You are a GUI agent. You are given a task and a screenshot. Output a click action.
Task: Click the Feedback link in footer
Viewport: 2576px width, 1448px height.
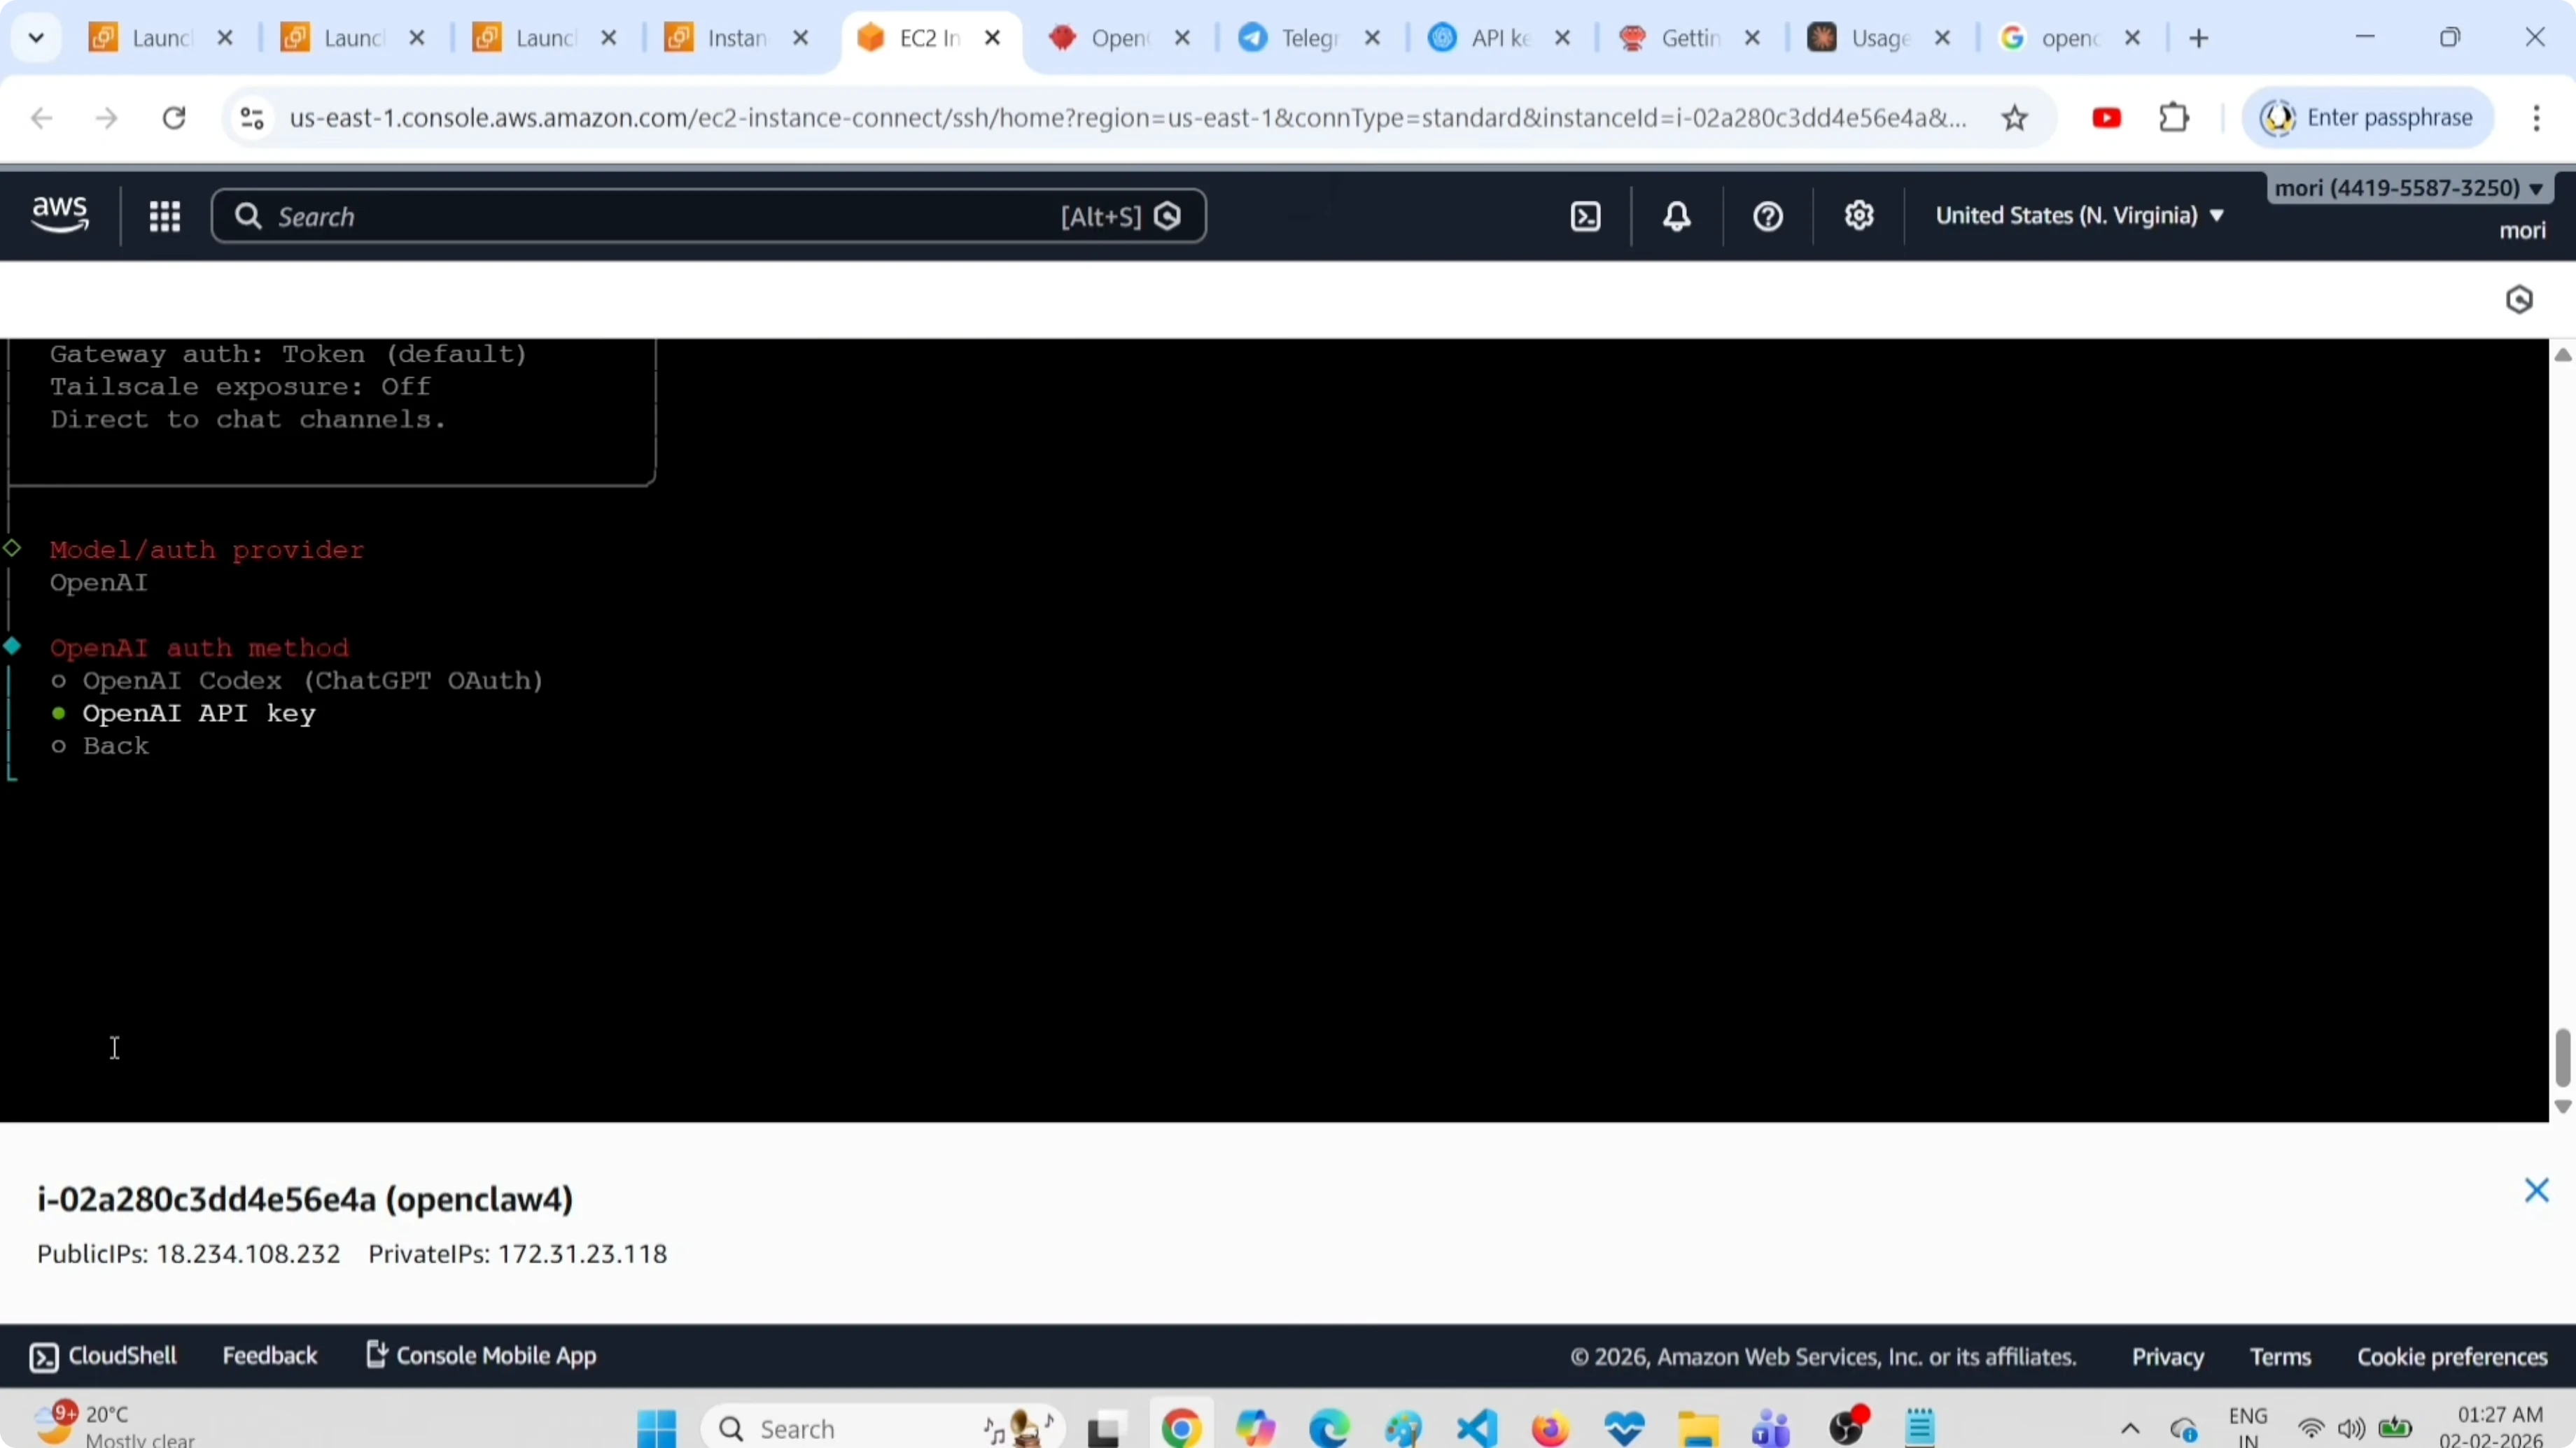tap(269, 1356)
